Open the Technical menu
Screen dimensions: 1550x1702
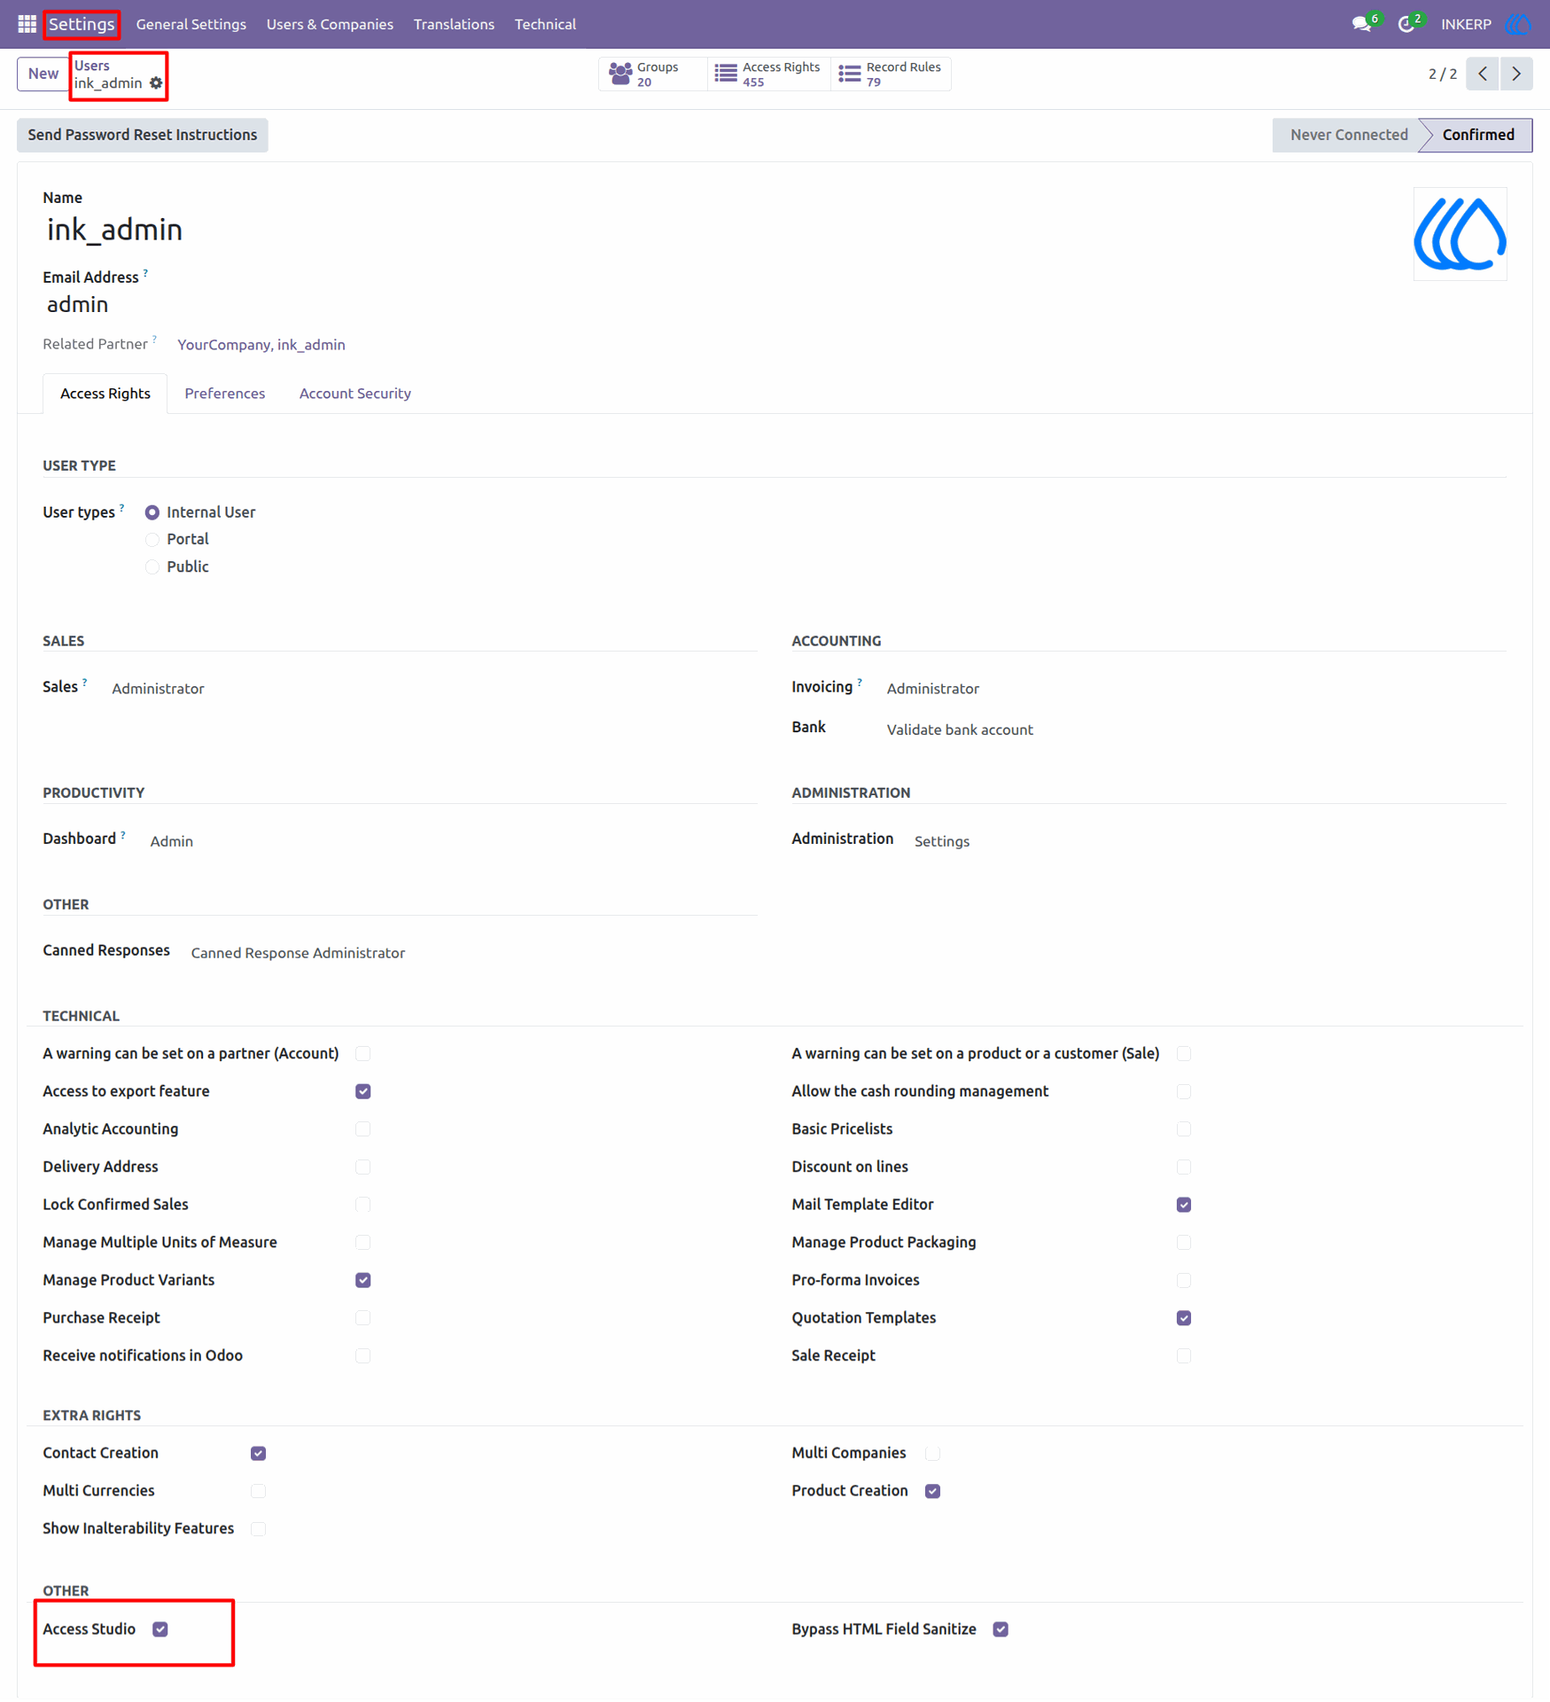tap(545, 24)
